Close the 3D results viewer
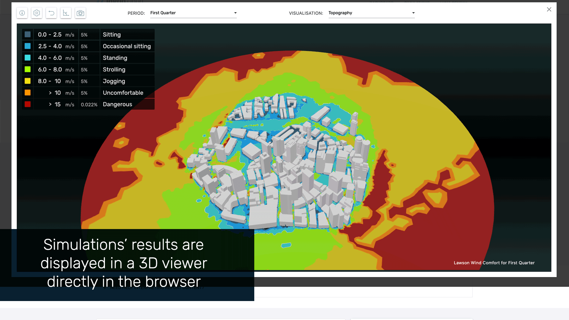Viewport: 569px width, 320px height. pyautogui.click(x=549, y=9)
